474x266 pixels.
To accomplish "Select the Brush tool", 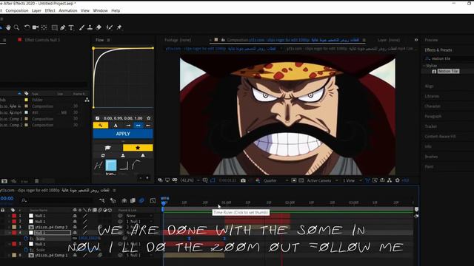I will (x=81, y=27).
